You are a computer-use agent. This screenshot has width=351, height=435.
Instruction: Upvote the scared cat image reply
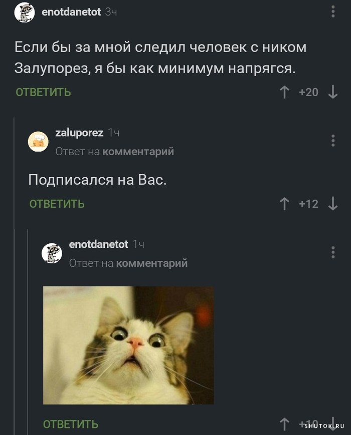[x=284, y=424]
